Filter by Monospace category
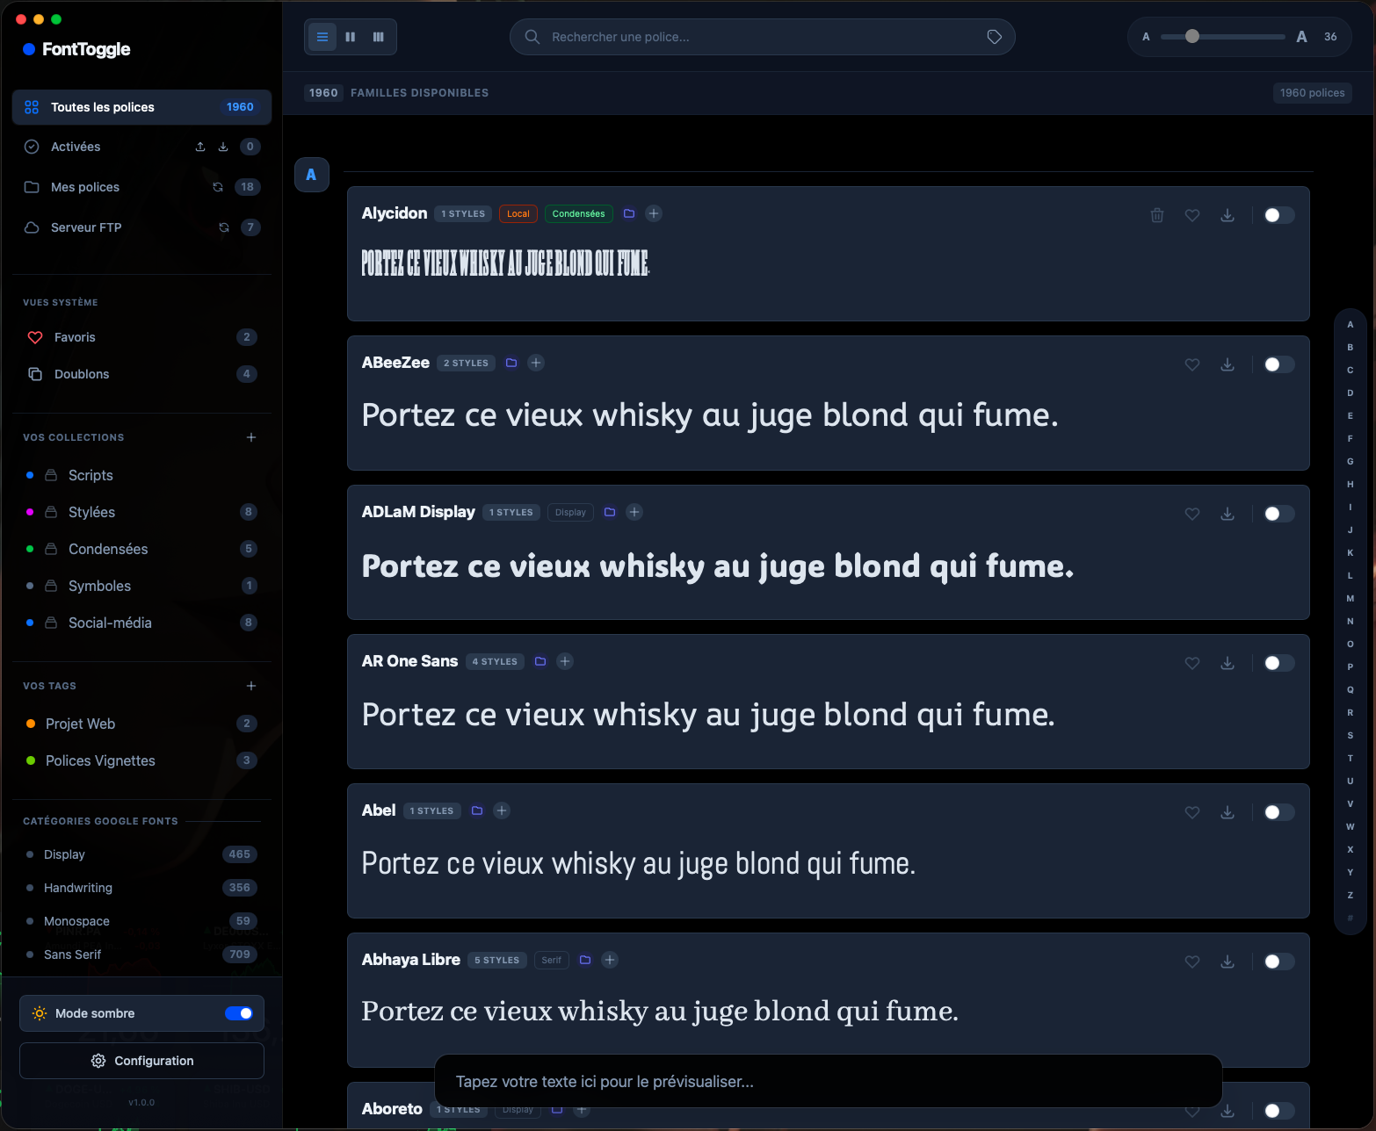 141,921
